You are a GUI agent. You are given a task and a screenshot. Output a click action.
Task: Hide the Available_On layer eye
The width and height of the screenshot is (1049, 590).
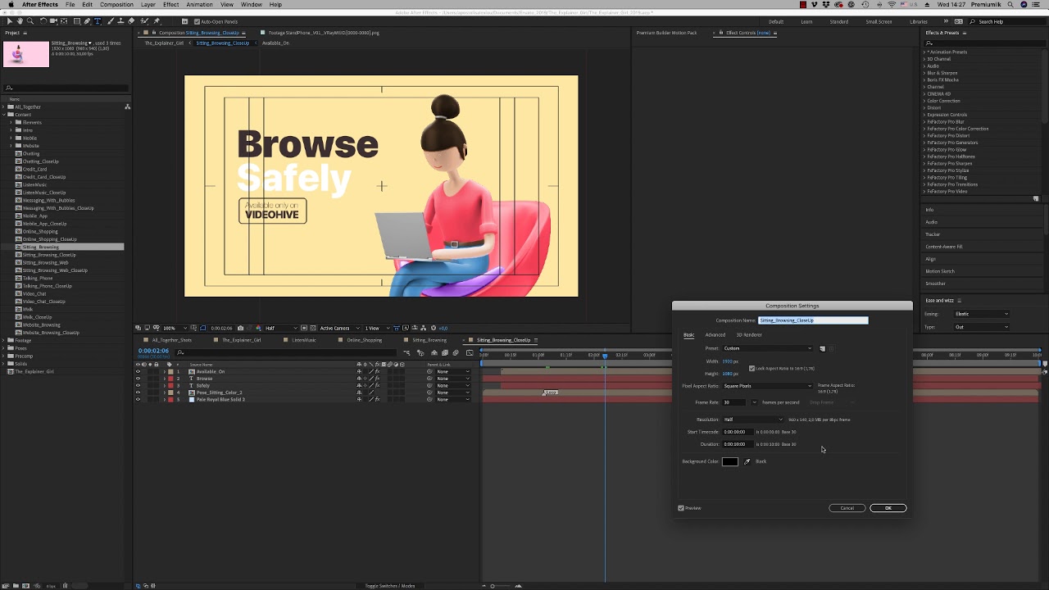coord(138,371)
